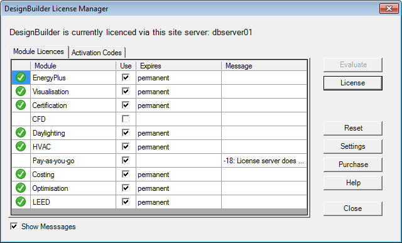The image size is (402, 243).
Task: Click the green check icon beside EnergyPlus
Action: point(21,77)
